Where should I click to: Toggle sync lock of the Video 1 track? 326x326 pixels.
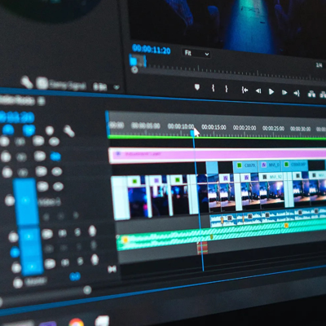tap(42, 187)
